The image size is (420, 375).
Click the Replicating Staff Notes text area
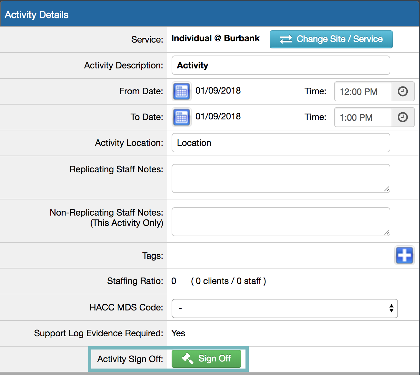pos(281,178)
